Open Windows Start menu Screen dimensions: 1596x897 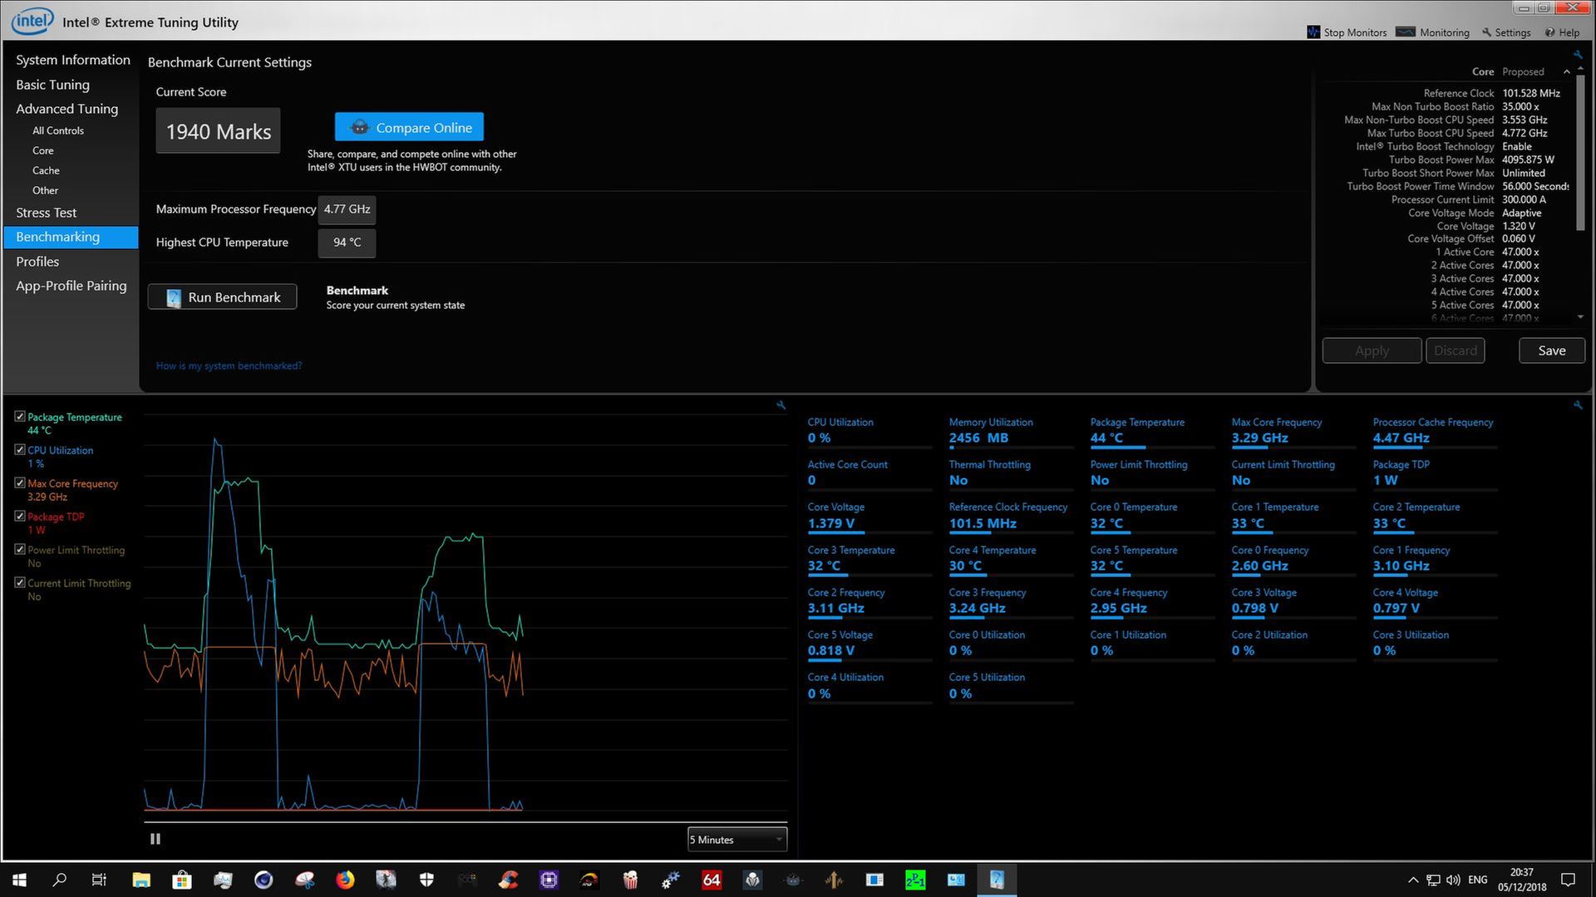pyautogui.click(x=19, y=880)
